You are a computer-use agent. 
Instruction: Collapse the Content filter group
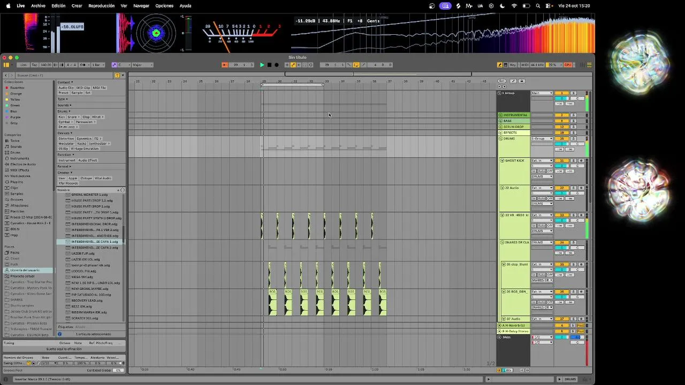pyautogui.click(x=65, y=82)
